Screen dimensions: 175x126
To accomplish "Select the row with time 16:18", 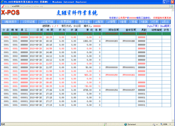I will click(86, 41).
